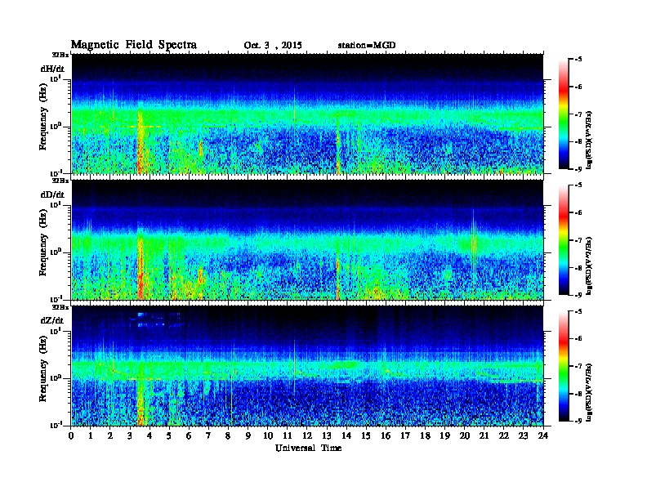Click the hour "3" tick label on time axis

(131, 435)
